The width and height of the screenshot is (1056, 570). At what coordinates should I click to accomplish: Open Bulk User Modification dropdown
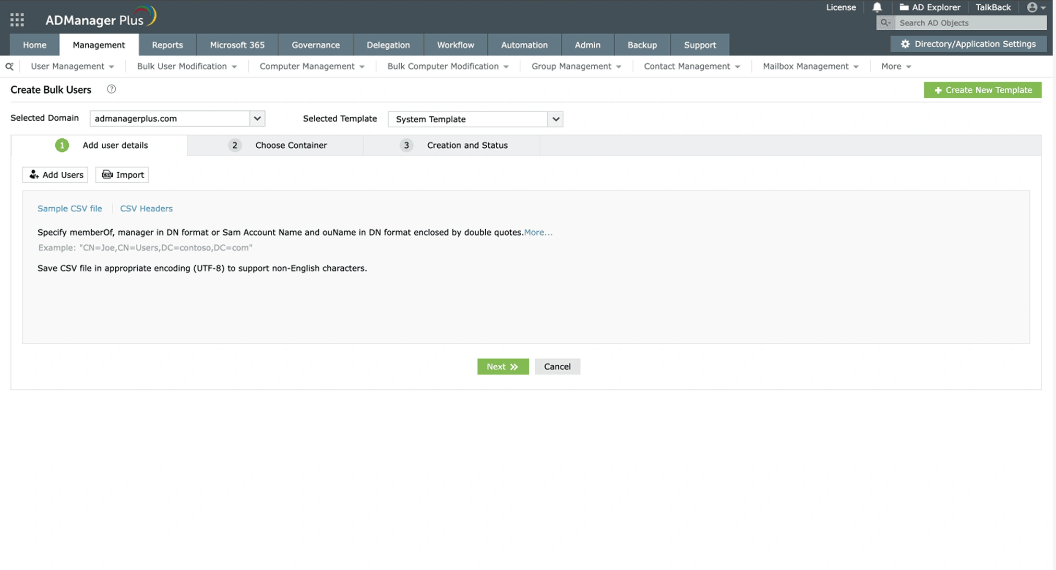click(187, 66)
